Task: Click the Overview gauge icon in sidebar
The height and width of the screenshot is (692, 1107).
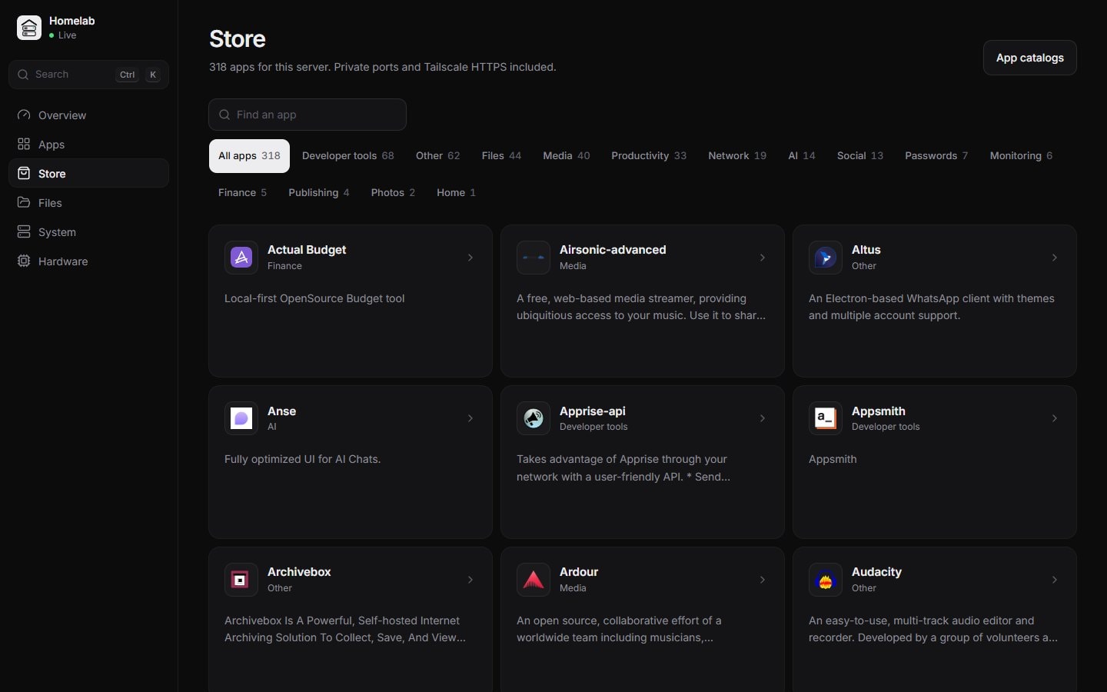Action: click(x=24, y=115)
